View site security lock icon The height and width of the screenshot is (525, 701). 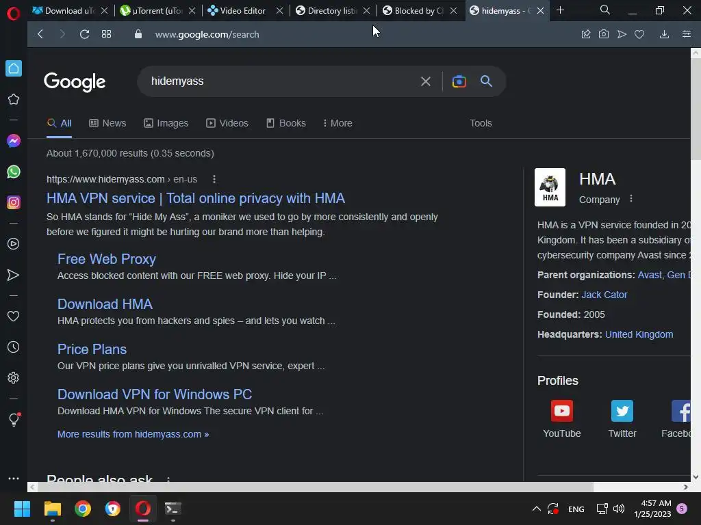pyautogui.click(x=138, y=34)
